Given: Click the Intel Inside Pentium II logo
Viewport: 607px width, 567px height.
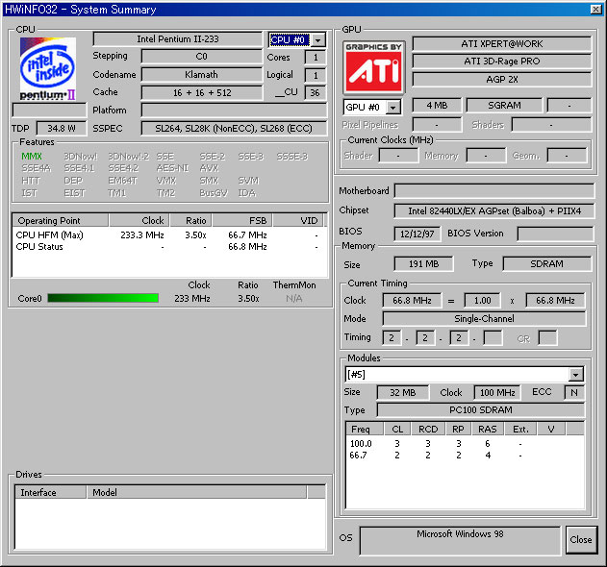Looking at the screenshot, I should [x=47, y=69].
